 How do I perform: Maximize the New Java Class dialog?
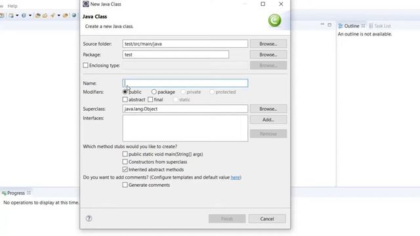pos(263,4)
